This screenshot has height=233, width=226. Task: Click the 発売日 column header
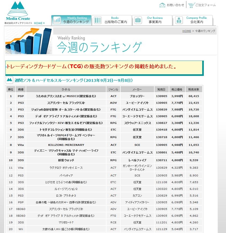(161, 89)
